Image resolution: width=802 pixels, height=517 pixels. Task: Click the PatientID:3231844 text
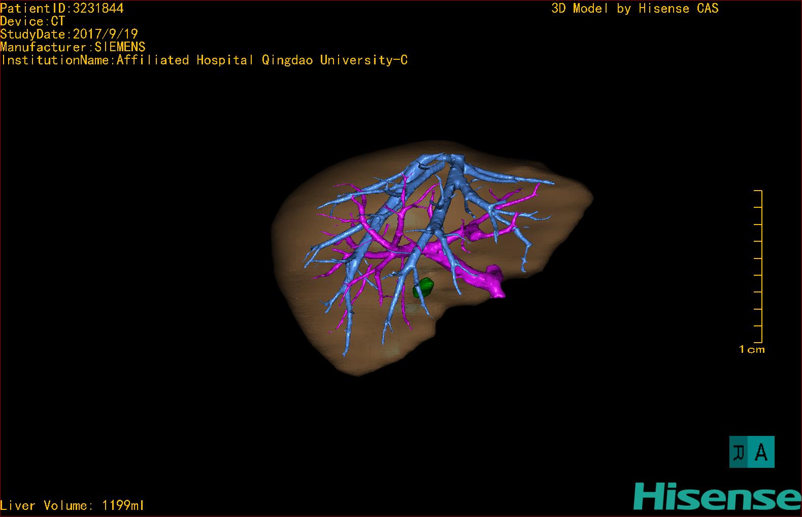click(62, 8)
